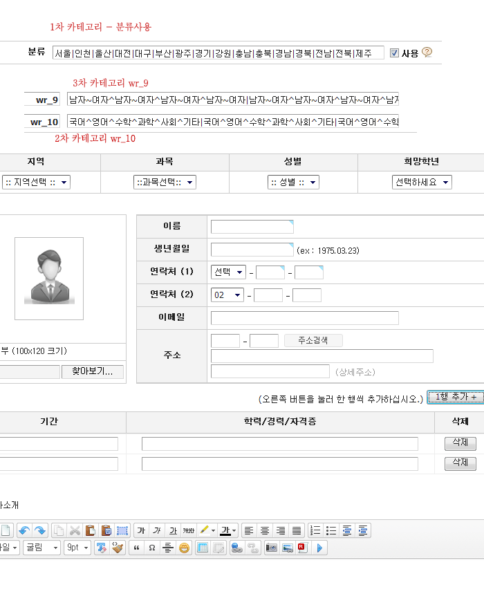
Task: Open the 지역선택 dropdown
Action: 36,182
